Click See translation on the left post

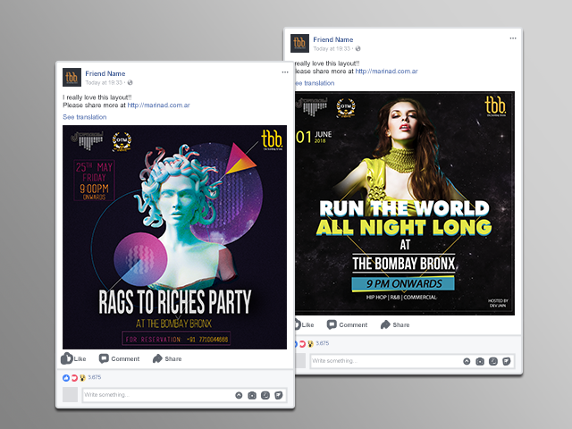(x=85, y=117)
